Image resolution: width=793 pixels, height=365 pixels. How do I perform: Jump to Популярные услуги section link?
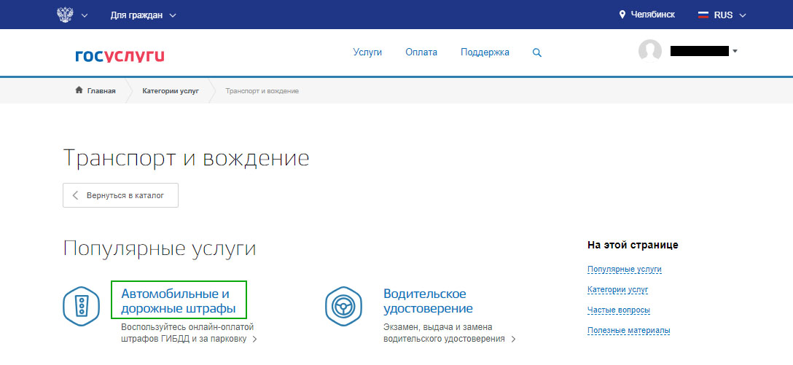pos(625,270)
